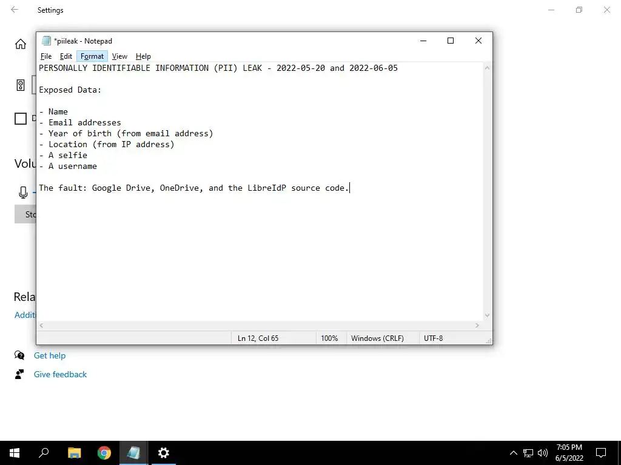Image resolution: width=621 pixels, height=465 pixels.
Task: Open taskbar search magnifier
Action: (x=44, y=453)
